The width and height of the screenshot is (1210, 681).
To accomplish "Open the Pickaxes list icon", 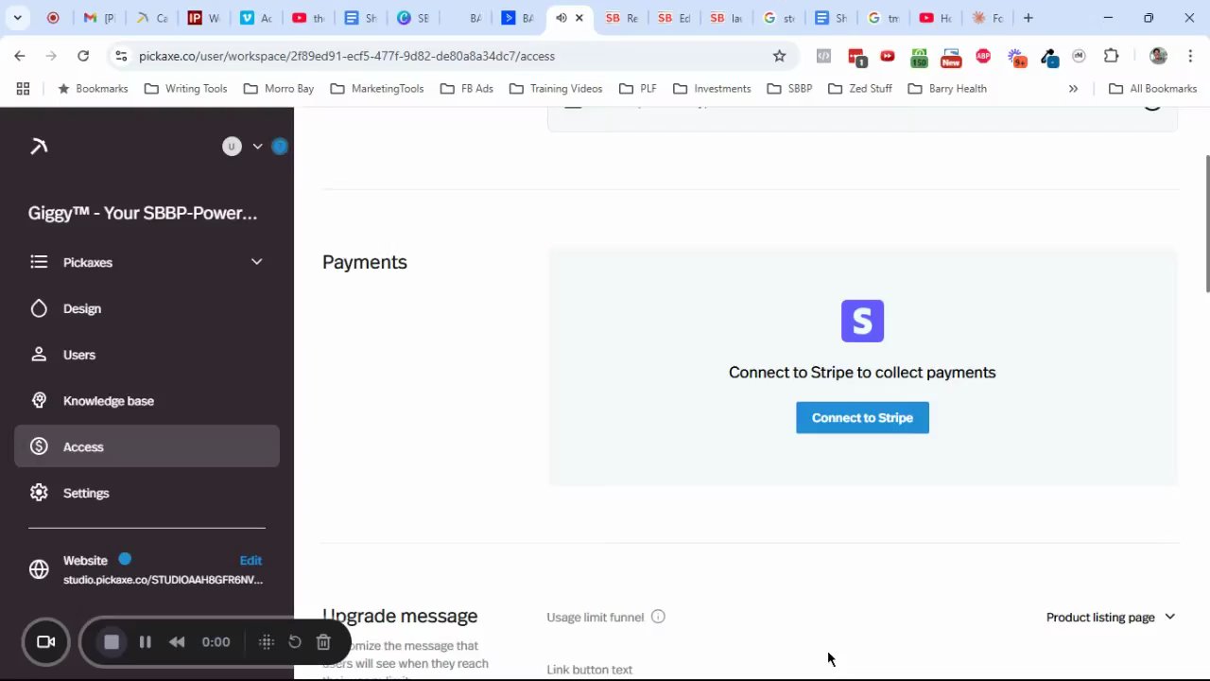I will (39, 262).
